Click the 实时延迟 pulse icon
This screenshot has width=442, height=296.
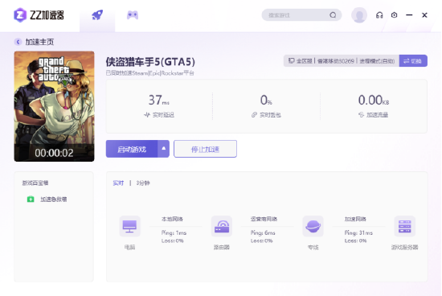147,114
